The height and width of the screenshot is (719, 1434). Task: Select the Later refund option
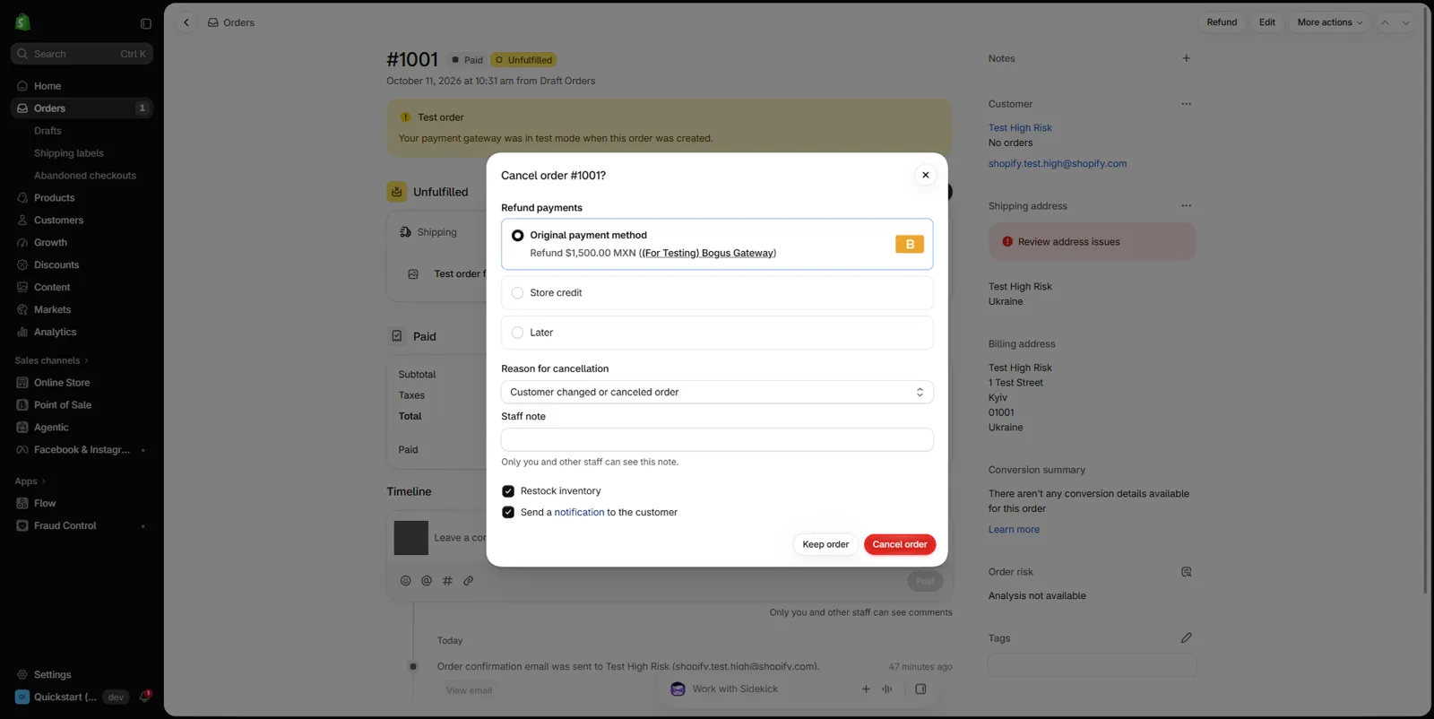[x=717, y=333]
